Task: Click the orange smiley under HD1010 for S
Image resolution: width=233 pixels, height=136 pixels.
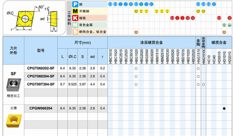Action: pyautogui.click(x=224, y=32)
